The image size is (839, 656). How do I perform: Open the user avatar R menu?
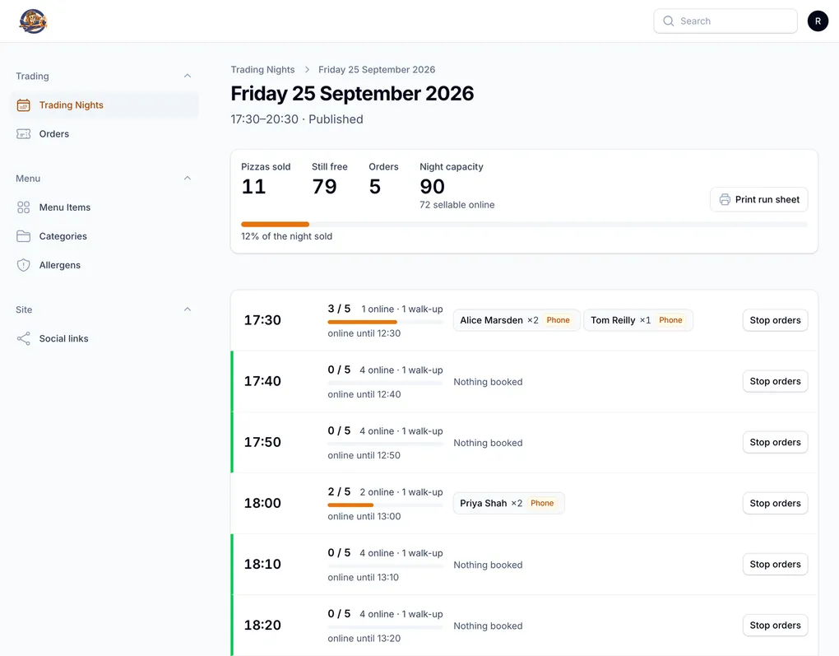point(818,21)
